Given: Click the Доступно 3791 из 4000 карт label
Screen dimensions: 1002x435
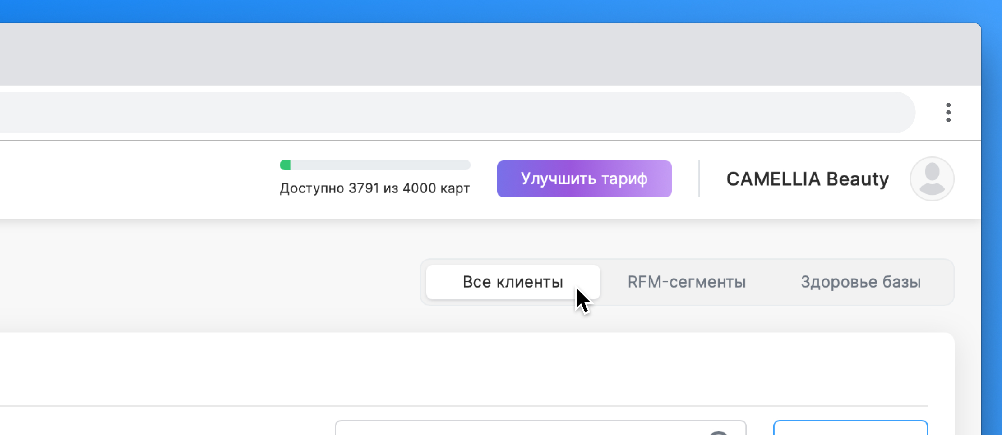Looking at the screenshot, I should coord(374,188).
